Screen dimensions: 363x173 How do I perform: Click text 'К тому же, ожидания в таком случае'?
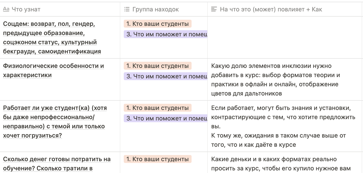click(268, 135)
